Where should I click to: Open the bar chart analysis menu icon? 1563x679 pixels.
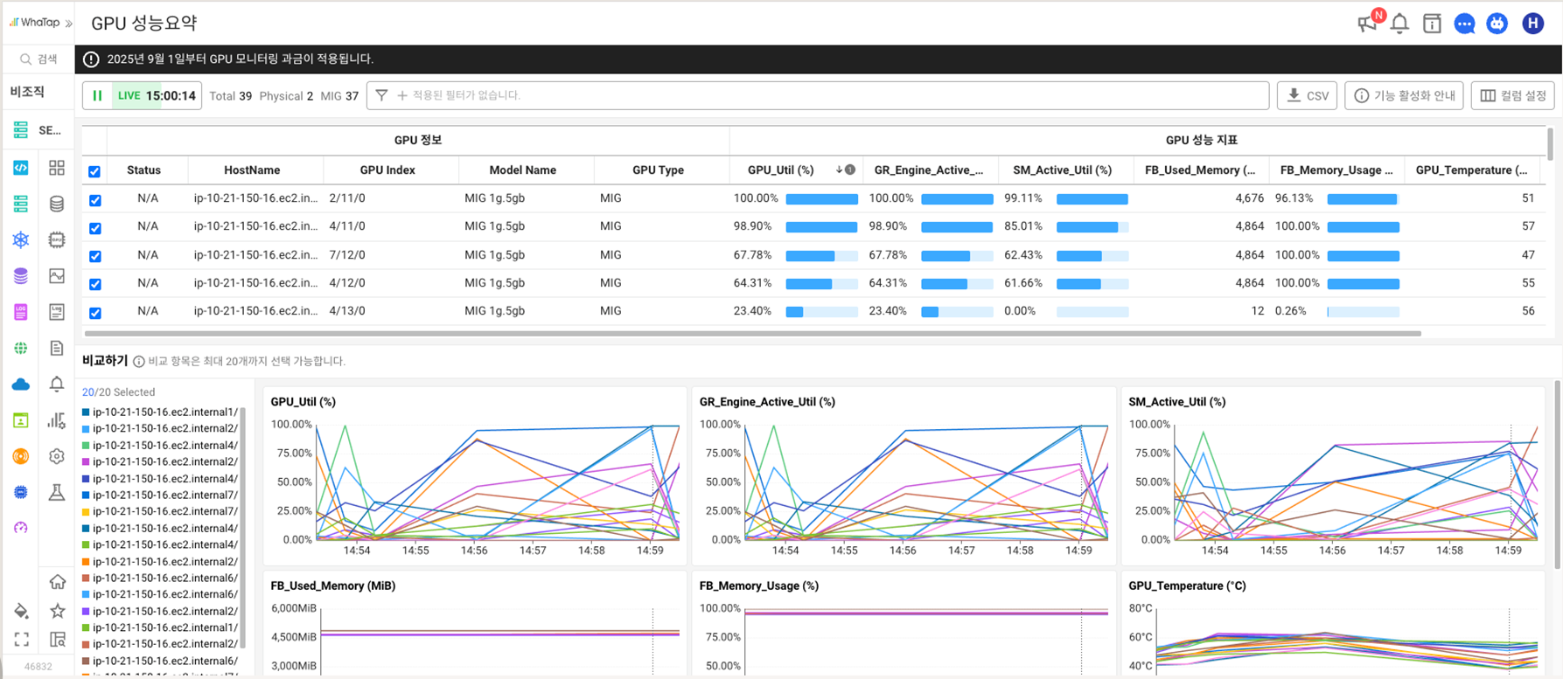57,420
